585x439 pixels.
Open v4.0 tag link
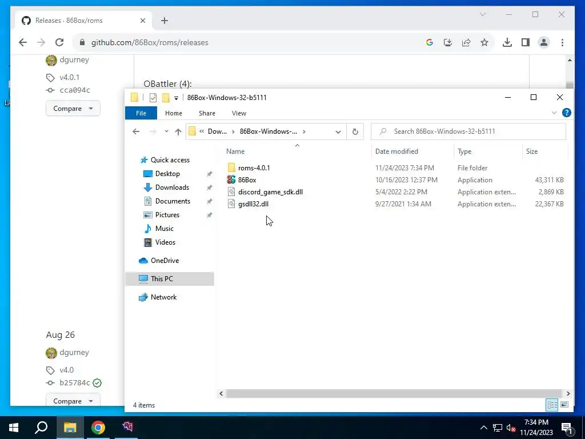(66, 370)
